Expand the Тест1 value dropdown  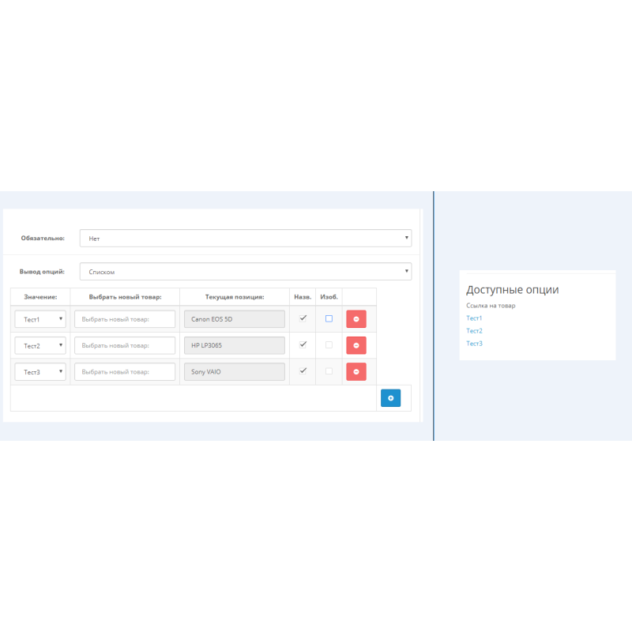[x=39, y=318]
